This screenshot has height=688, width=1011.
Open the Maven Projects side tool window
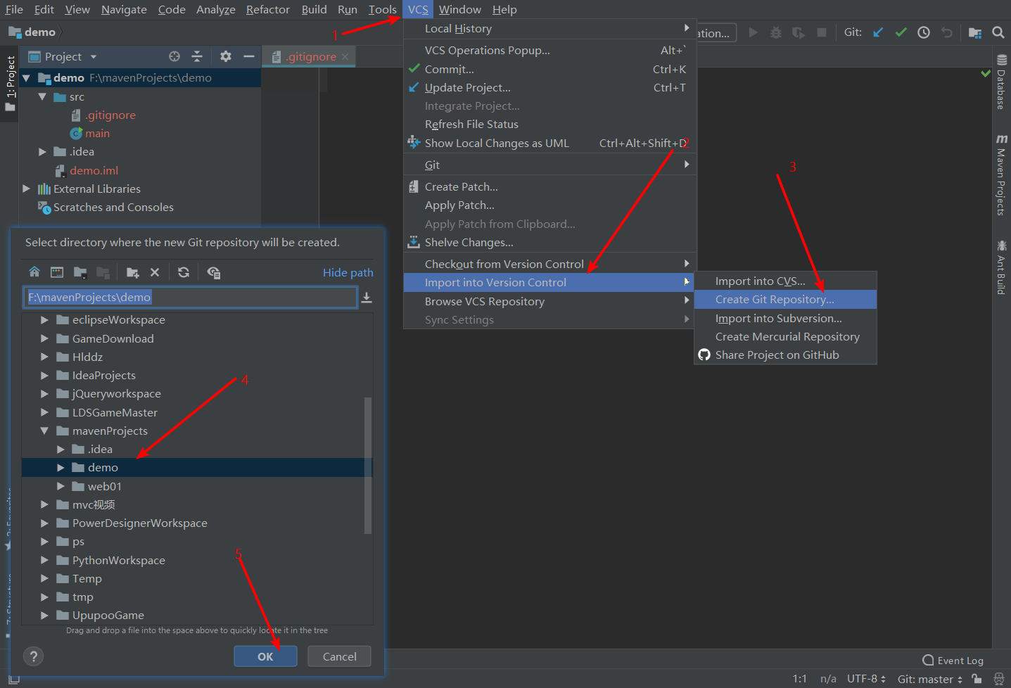(1001, 174)
